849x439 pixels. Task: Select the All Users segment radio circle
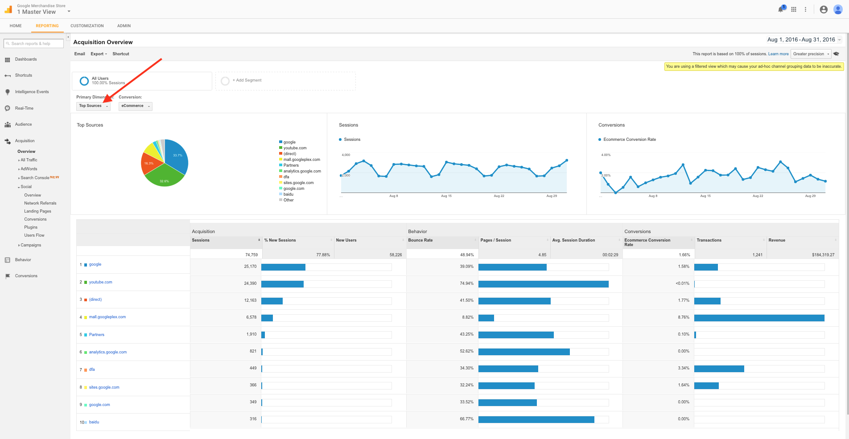84,81
